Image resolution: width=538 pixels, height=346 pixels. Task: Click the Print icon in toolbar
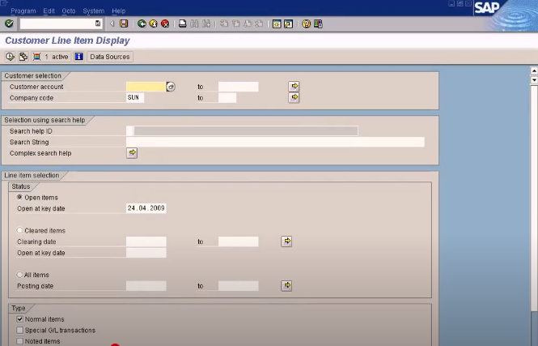(x=183, y=23)
